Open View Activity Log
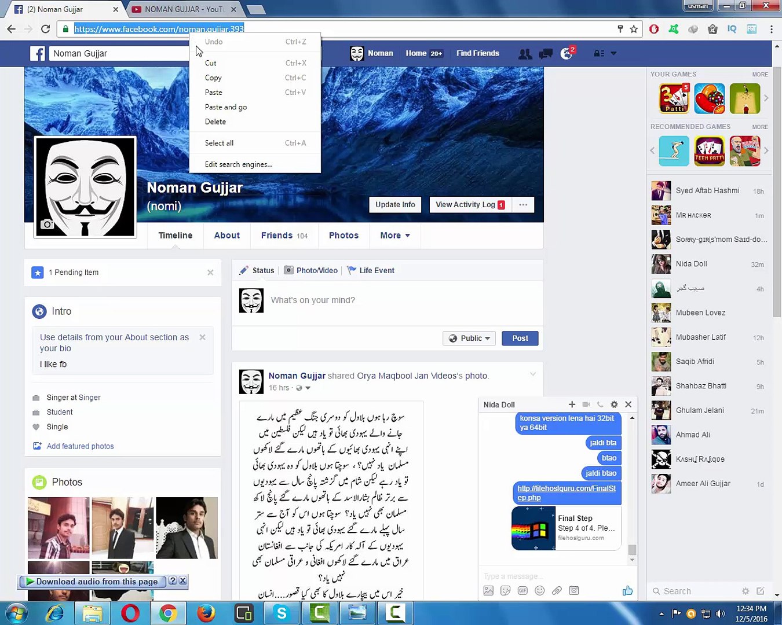Viewport: 782px width, 625px height. point(470,205)
